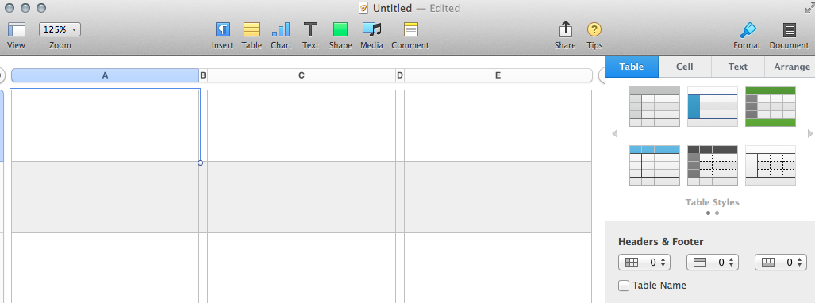Go to next table styles page
The height and width of the screenshot is (303, 815).
pyautogui.click(x=809, y=133)
